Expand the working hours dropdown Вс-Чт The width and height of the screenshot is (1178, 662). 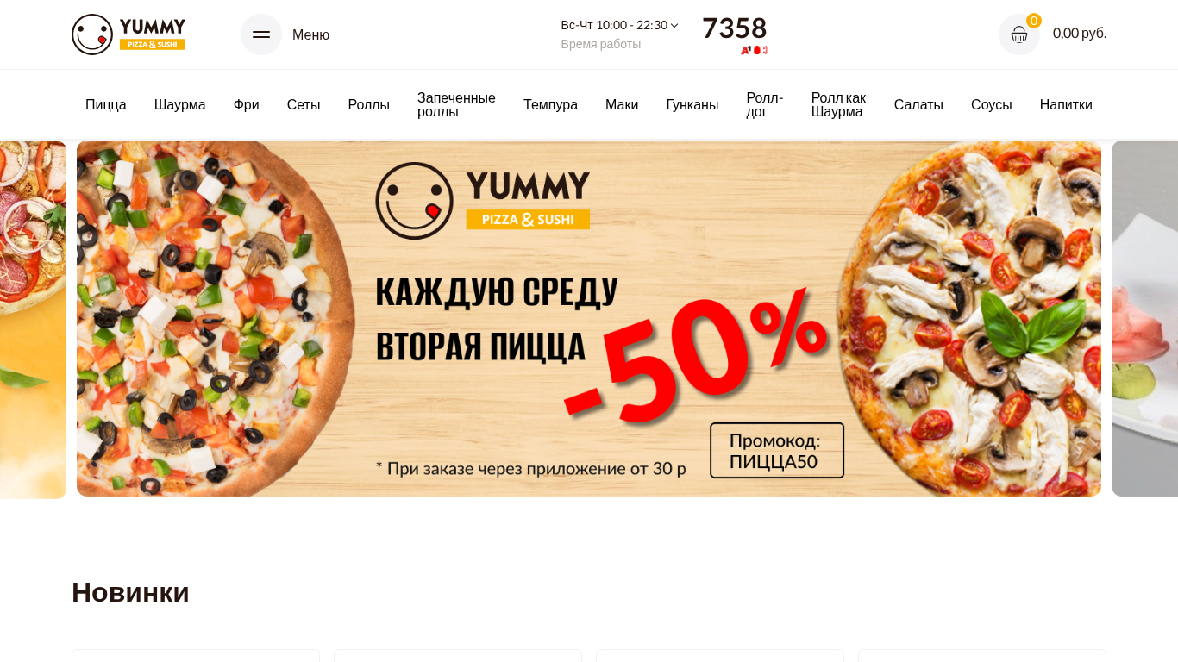619,25
